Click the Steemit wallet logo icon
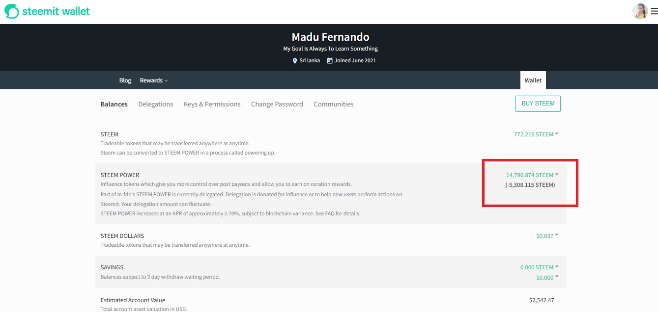The width and height of the screenshot is (658, 312). (x=12, y=11)
